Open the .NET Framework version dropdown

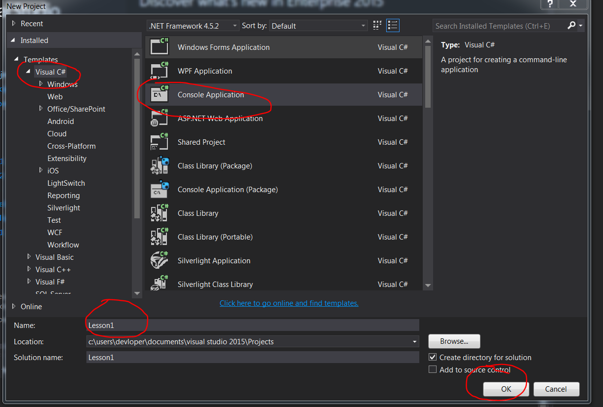pyautogui.click(x=193, y=26)
